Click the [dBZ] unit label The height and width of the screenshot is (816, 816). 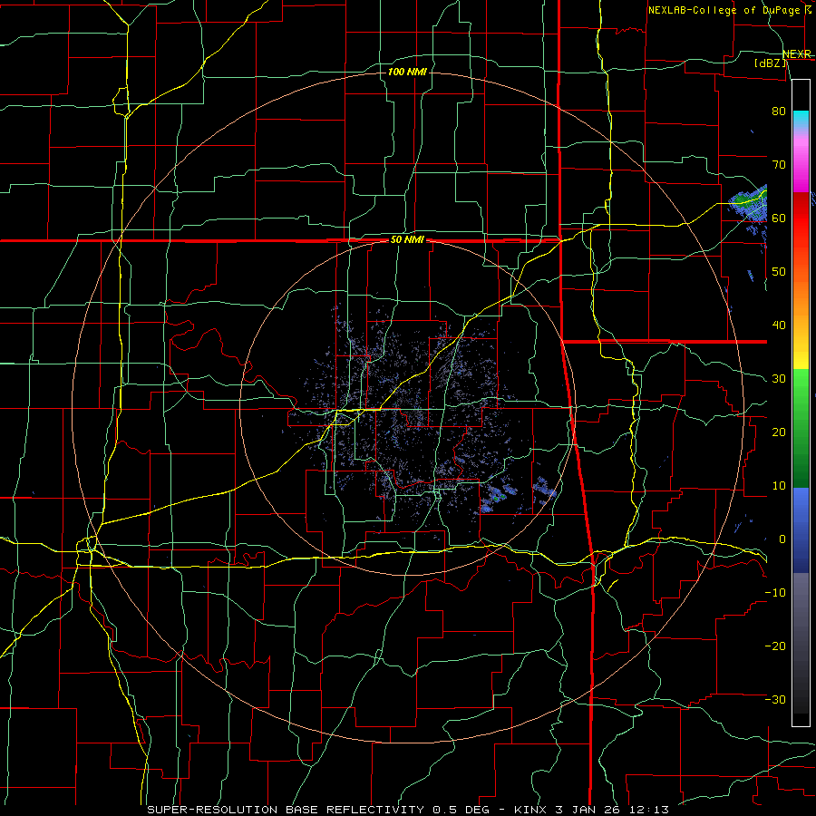tap(771, 63)
